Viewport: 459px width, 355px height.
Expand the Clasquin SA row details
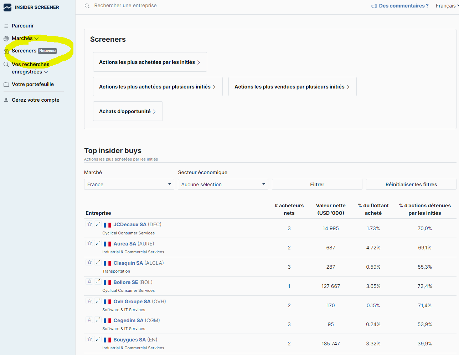98,263
